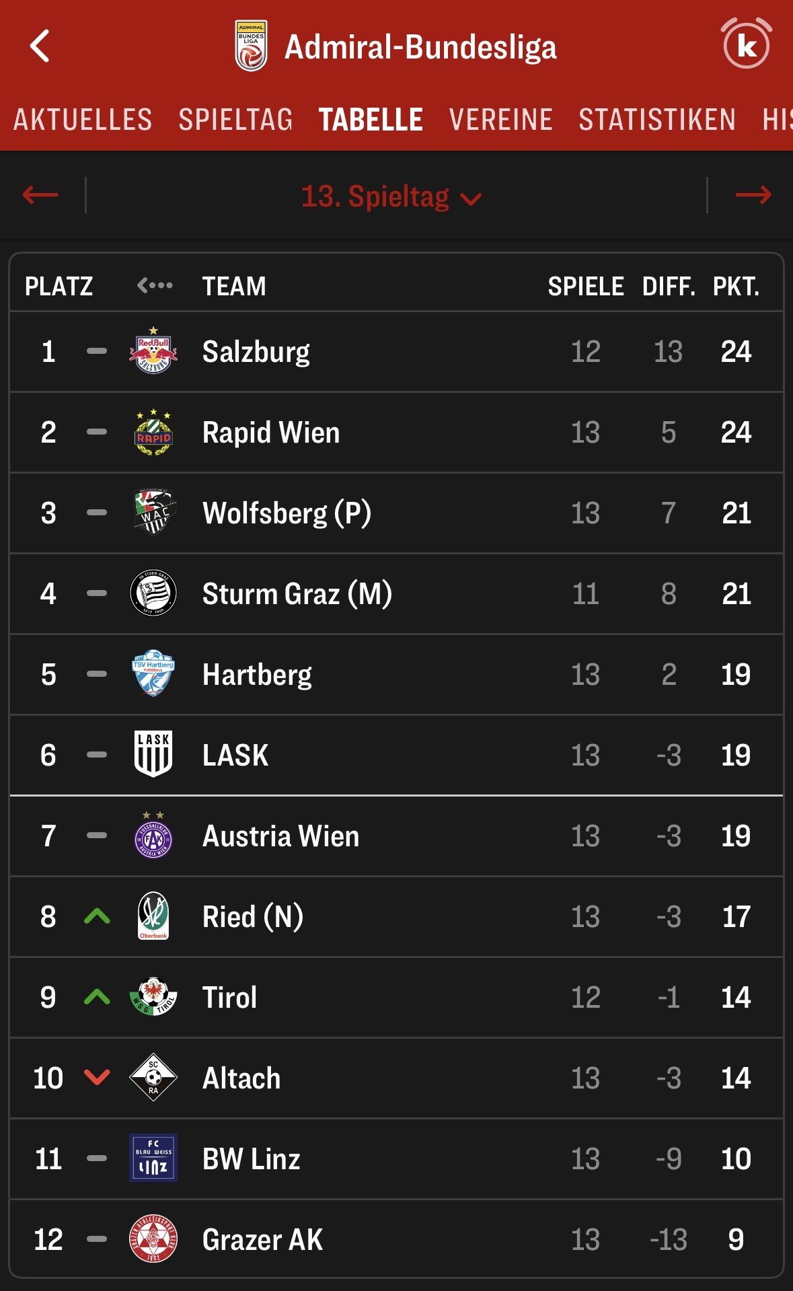
Task: Tap the BW Linz club logo
Action: pyautogui.click(x=153, y=1158)
